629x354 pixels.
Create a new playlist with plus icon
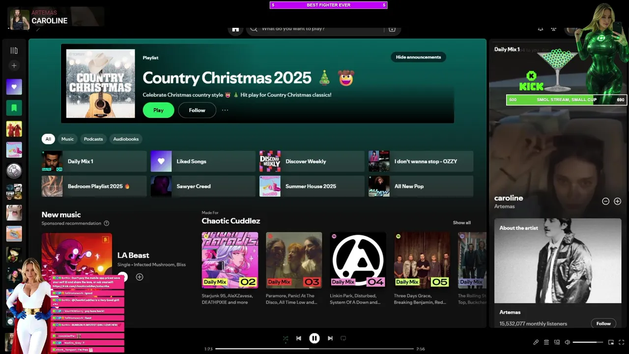click(x=14, y=65)
